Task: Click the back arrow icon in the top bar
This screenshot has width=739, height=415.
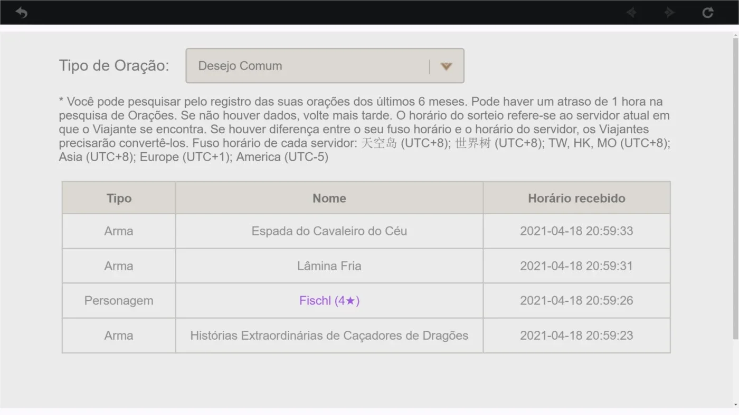Action: tap(21, 13)
